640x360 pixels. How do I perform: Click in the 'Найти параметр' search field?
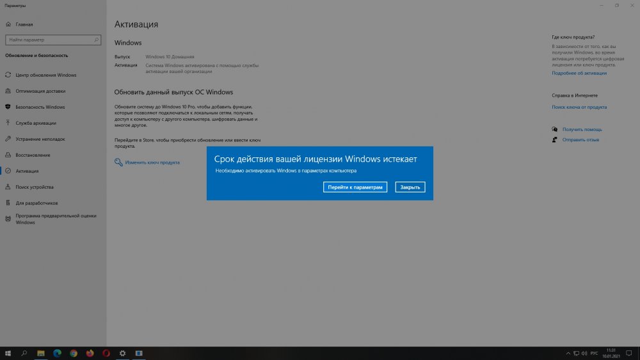pos(51,40)
